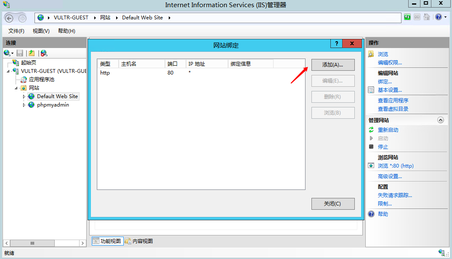Viewport: 452px width, 259px height.
Task: Select the 网站 folder in tree
Action: (x=34, y=88)
